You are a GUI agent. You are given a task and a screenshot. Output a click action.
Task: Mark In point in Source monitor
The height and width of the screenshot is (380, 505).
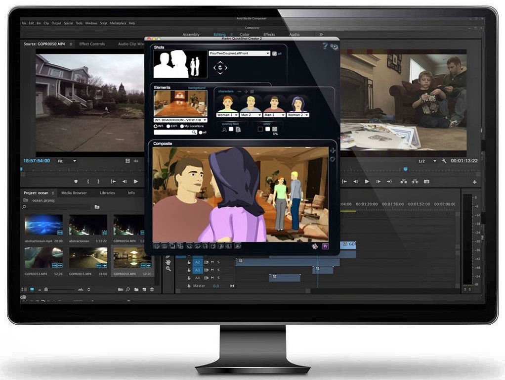click(88, 182)
